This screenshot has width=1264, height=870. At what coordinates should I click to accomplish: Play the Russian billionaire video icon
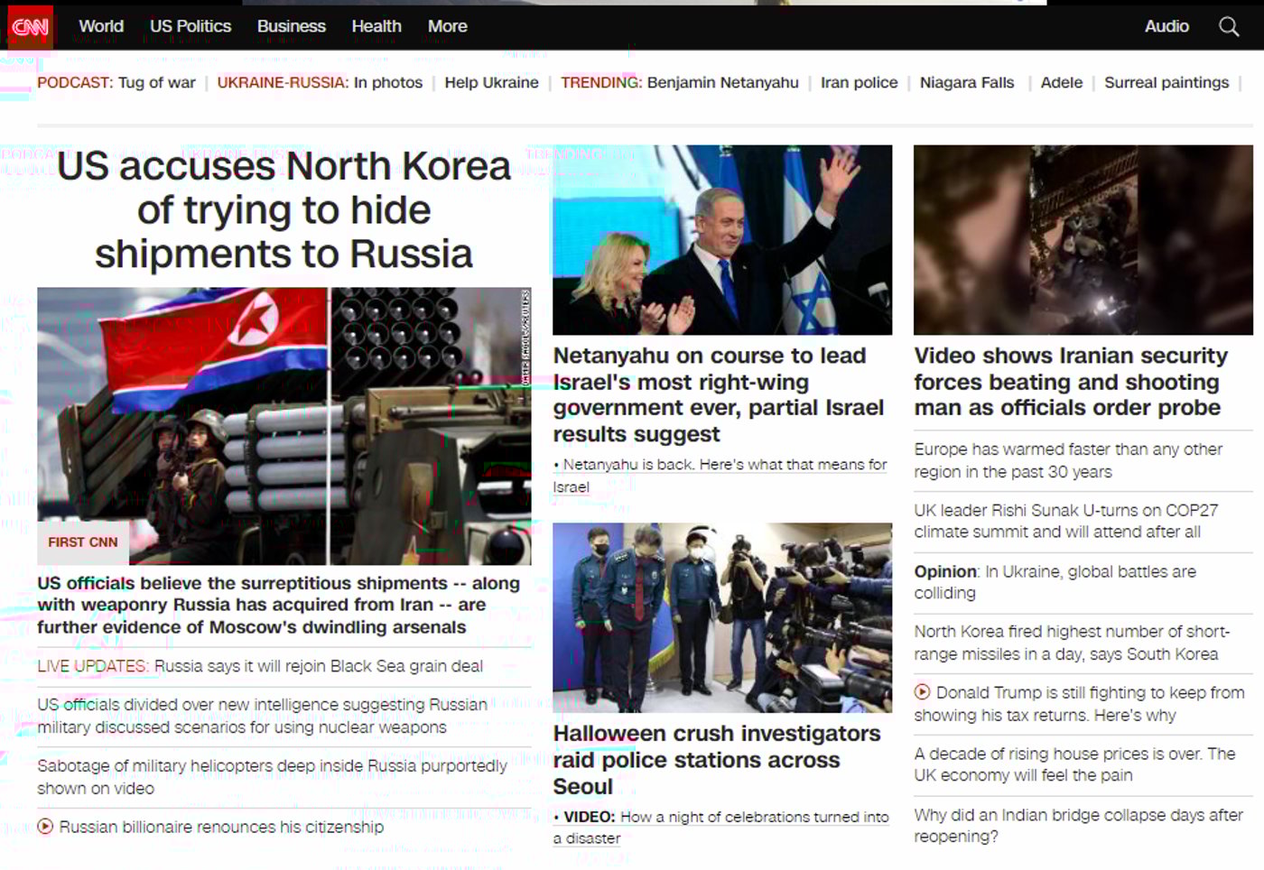(45, 826)
